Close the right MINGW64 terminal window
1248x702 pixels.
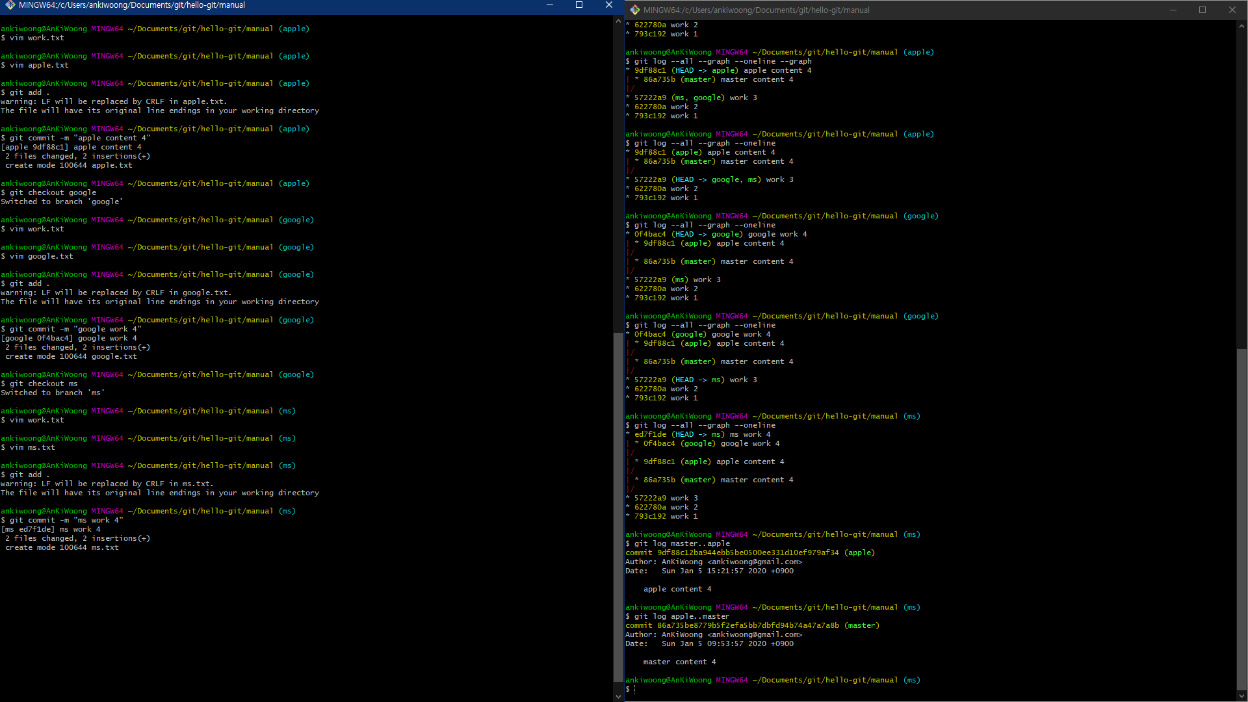tap(1232, 10)
